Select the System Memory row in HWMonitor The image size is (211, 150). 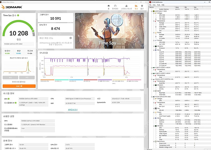coord(180,9)
